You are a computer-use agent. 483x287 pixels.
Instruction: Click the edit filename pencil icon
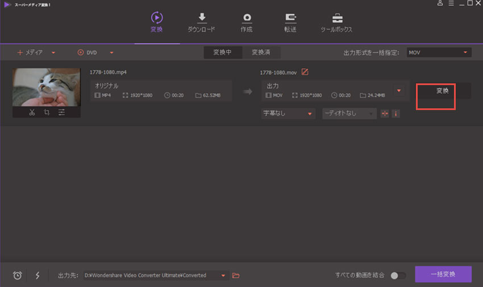tap(305, 72)
